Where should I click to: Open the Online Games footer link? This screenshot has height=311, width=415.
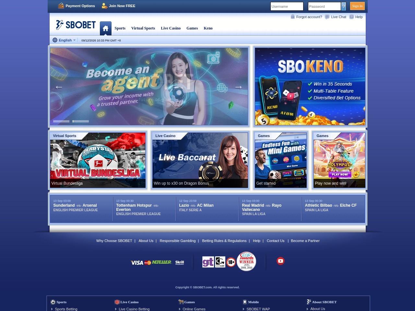(x=194, y=309)
